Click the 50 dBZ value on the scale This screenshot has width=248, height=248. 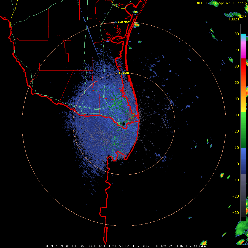coord(237,83)
